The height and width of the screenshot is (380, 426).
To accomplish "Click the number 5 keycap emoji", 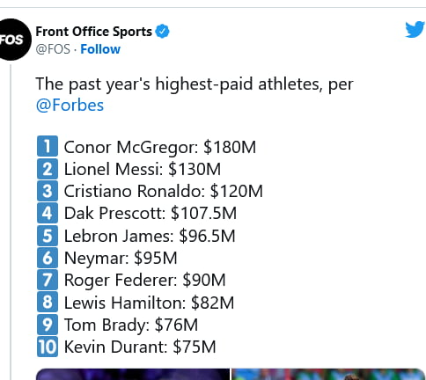I will (48, 236).
